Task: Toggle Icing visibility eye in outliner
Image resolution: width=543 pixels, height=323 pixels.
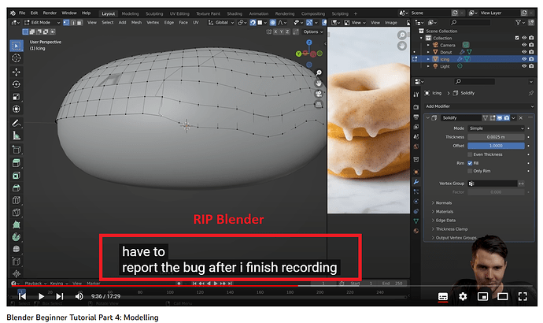Action: [x=524, y=59]
